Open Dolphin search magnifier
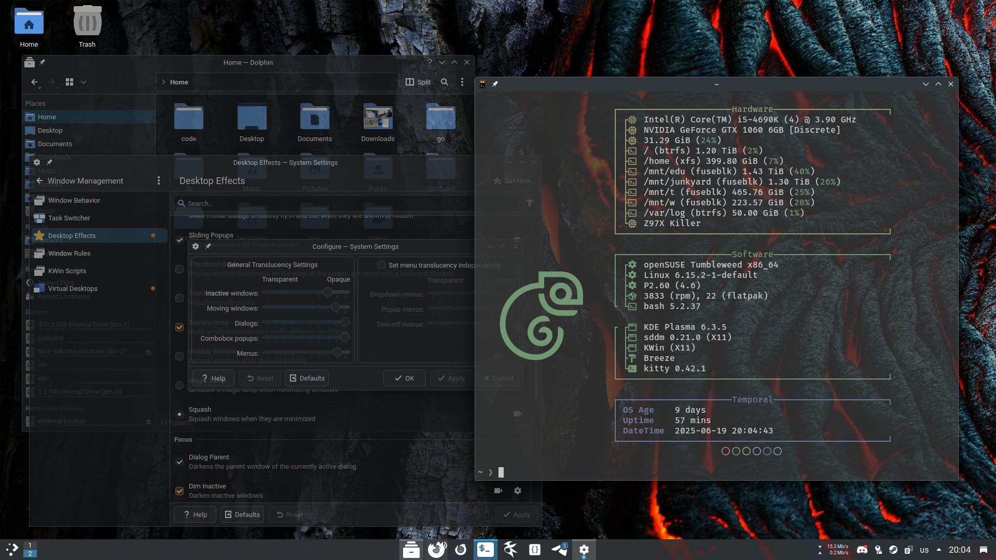The width and height of the screenshot is (996, 560). pos(445,82)
